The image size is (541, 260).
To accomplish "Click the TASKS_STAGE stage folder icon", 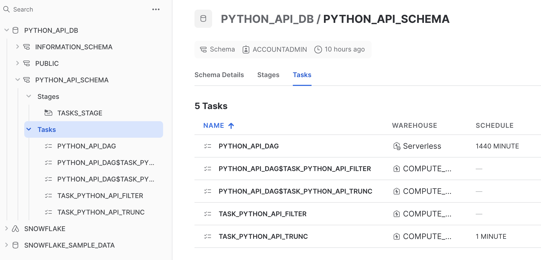I will click(x=48, y=113).
